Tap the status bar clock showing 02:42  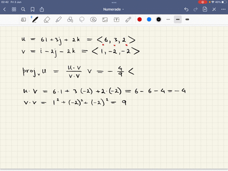5,2
